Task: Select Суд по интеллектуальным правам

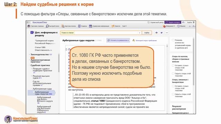Action: point(42,83)
